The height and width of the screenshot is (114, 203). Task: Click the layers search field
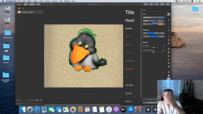click(29, 104)
